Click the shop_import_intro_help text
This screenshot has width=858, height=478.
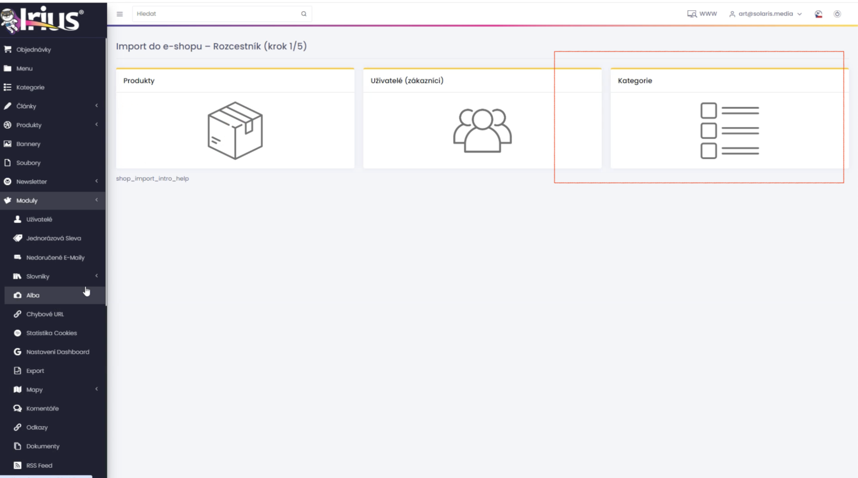coord(152,179)
